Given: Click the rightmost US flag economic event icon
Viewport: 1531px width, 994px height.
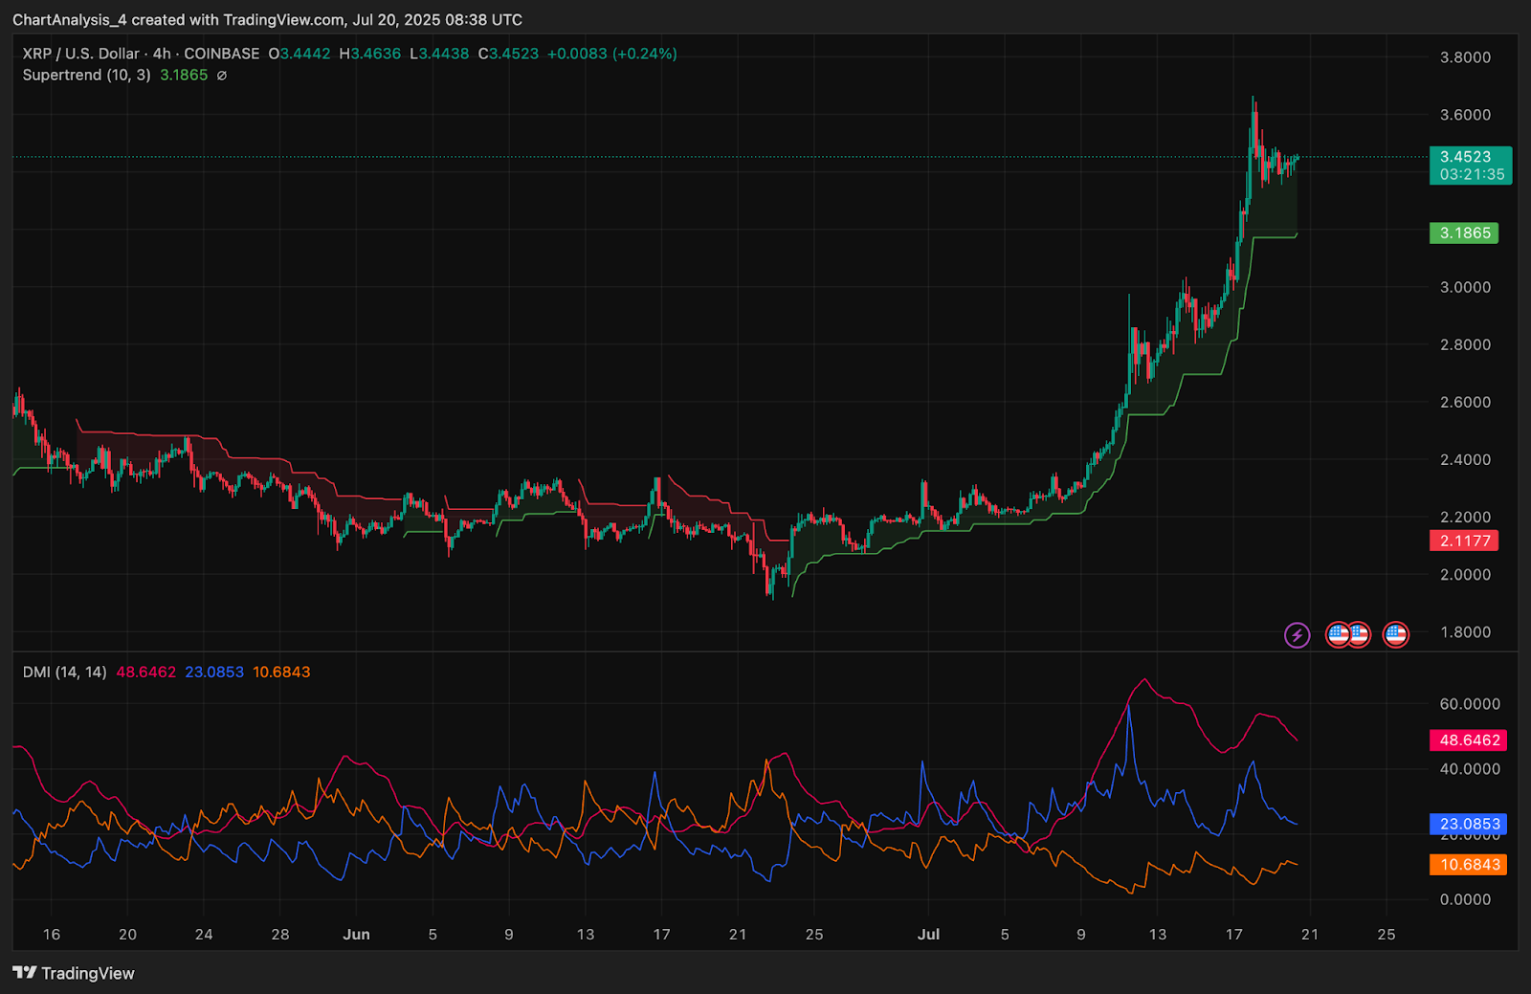Looking at the screenshot, I should coord(1396,634).
